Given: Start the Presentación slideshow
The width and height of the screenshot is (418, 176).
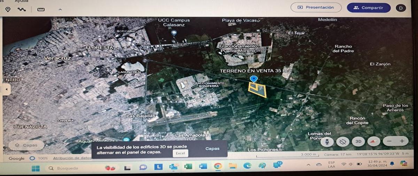Looking at the screenshot, I should click(x=316, y=7).
